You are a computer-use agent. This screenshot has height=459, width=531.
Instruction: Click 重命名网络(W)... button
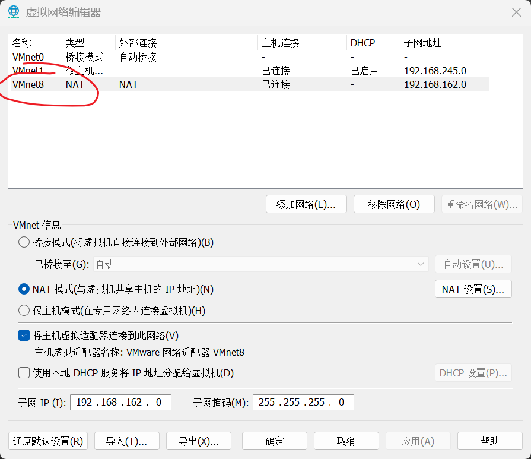[482, 204]
